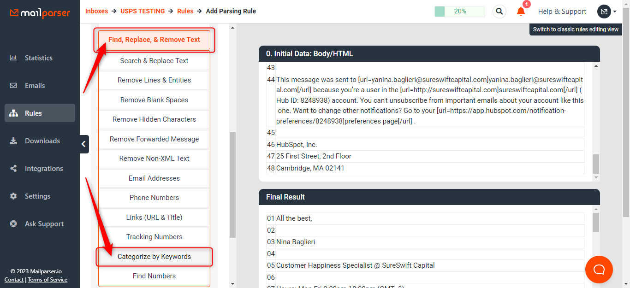Screen dimensions: 630x288
Task: Choose the Email Addresses filter
Action: [154, 178]
